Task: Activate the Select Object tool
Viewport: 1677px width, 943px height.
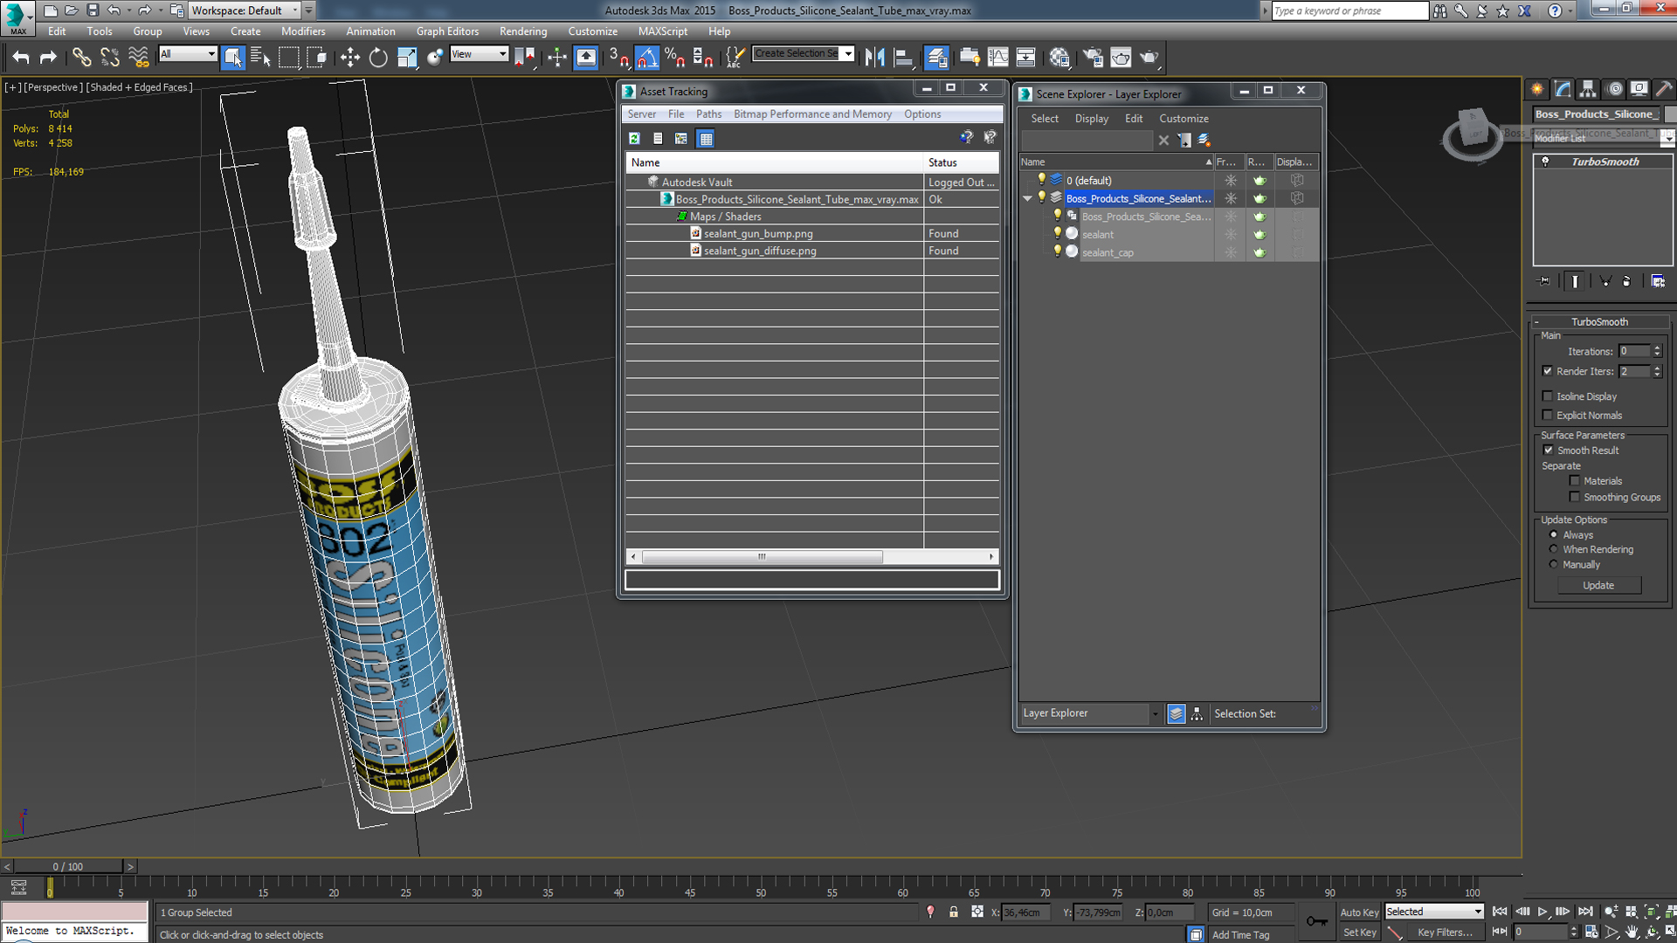Action: click(232, 58)
